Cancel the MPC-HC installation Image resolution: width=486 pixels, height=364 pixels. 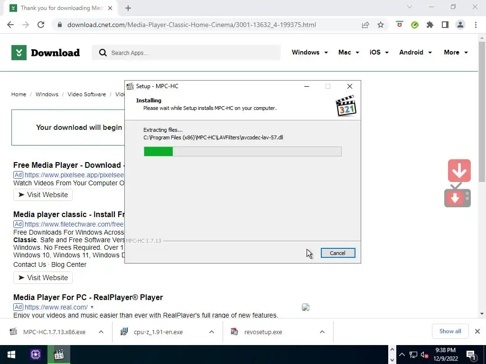[338, 253]
